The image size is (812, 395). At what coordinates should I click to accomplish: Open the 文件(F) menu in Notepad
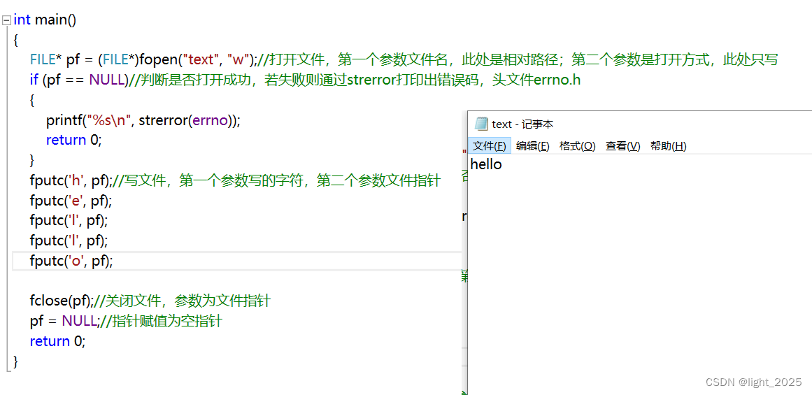click(x=490, y=146)
